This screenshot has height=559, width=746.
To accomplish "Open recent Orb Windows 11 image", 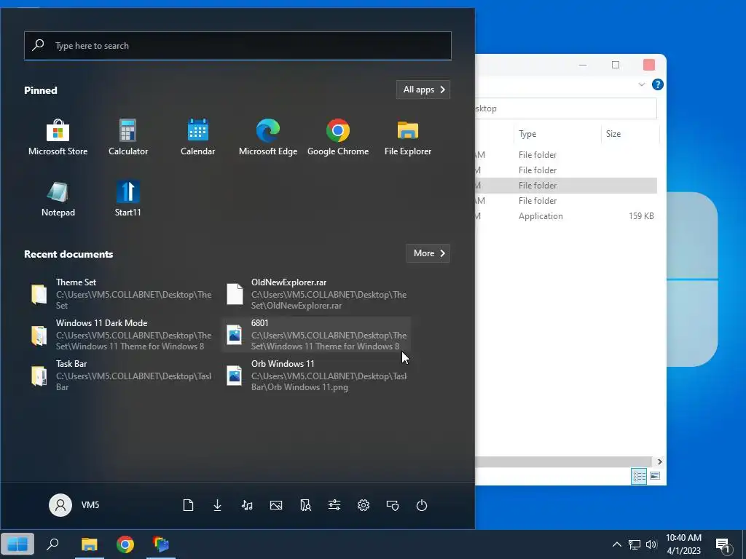I will (x=316, y=376).
